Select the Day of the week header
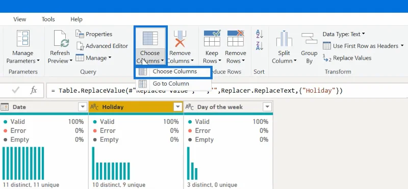Screen dimensions: 408x189 pyautogui.click(x=228, y=107)
